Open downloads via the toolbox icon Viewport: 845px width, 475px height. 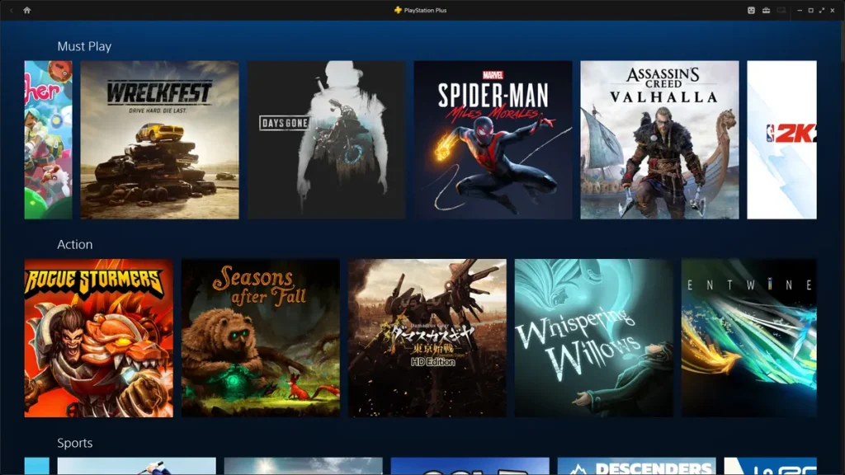coord(767,10)
